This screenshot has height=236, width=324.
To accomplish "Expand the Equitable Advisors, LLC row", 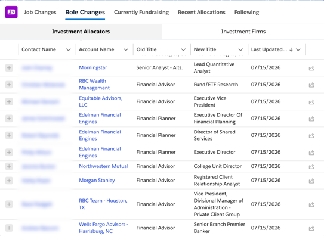I will coord(9,101).
